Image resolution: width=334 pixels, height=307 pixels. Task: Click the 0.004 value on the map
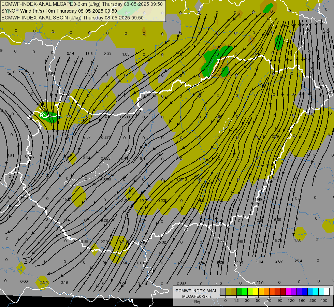click(x=25, y=281)
